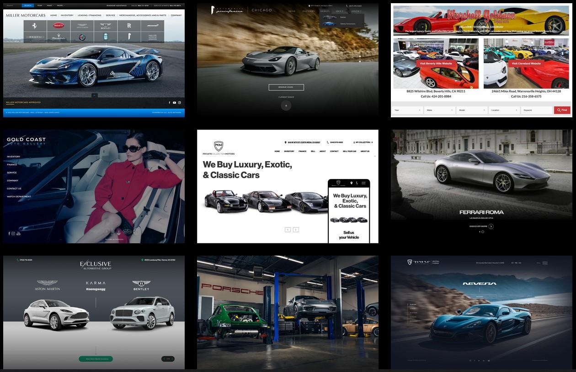Click the Discover More arrow on Ferrari Roma
The width and height of the screenshot is (576, 372).
(491, 226)
